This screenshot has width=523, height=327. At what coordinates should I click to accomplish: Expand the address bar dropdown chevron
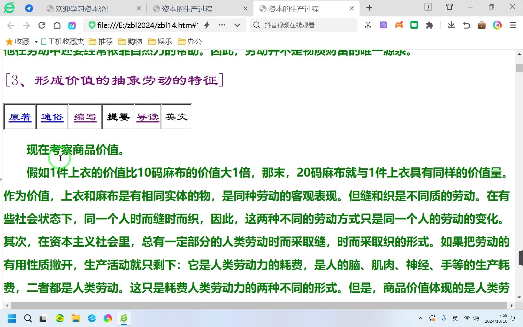coord(237,25)
